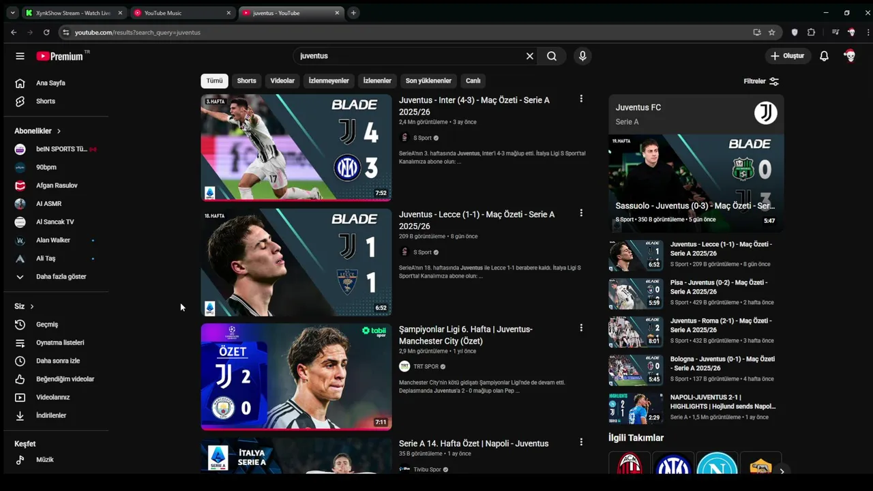Open Afgan Rasulov channel

coord(57,185)
